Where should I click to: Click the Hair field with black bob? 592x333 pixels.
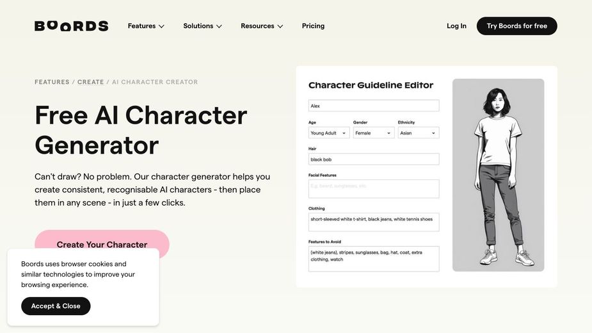(x=374, y=159)
